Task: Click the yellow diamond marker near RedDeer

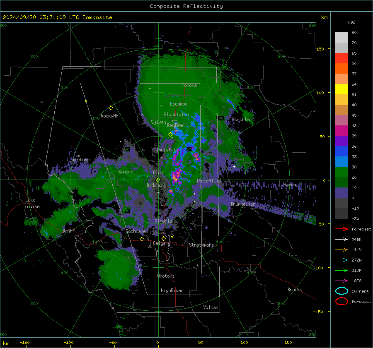Action: pyautogui.click(x=170, y=134)
